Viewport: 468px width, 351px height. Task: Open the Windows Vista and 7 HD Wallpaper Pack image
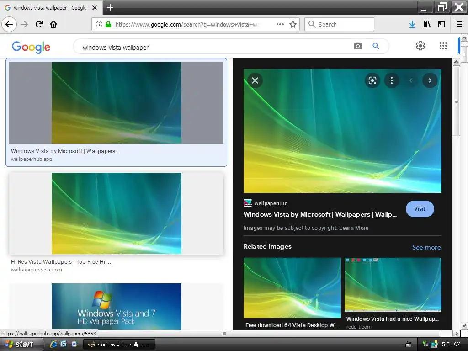point(116,306)
